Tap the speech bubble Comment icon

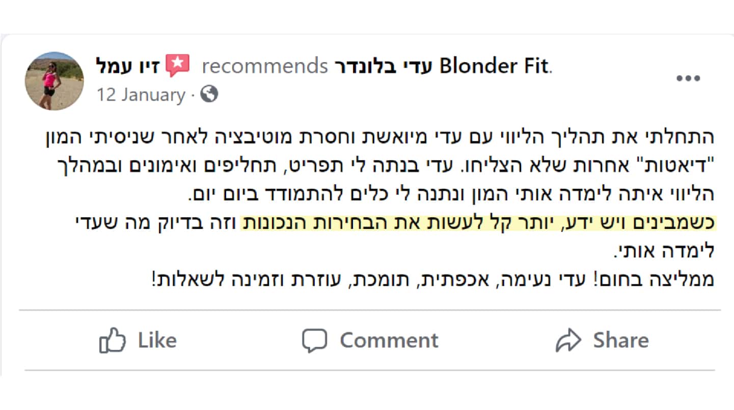pos(314,340)
